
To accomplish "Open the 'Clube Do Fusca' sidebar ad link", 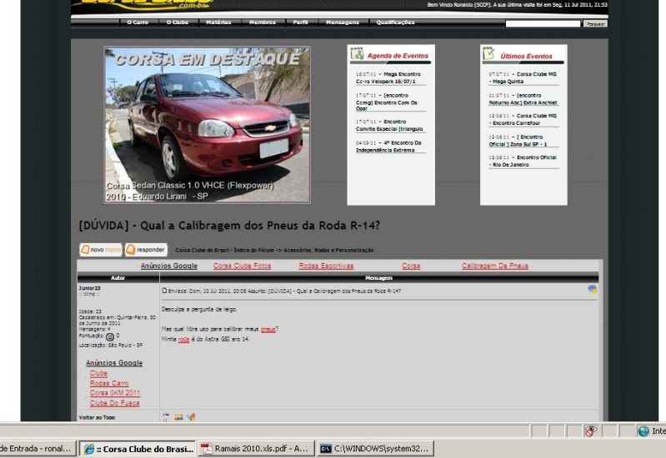I will (x=115, y=403).
